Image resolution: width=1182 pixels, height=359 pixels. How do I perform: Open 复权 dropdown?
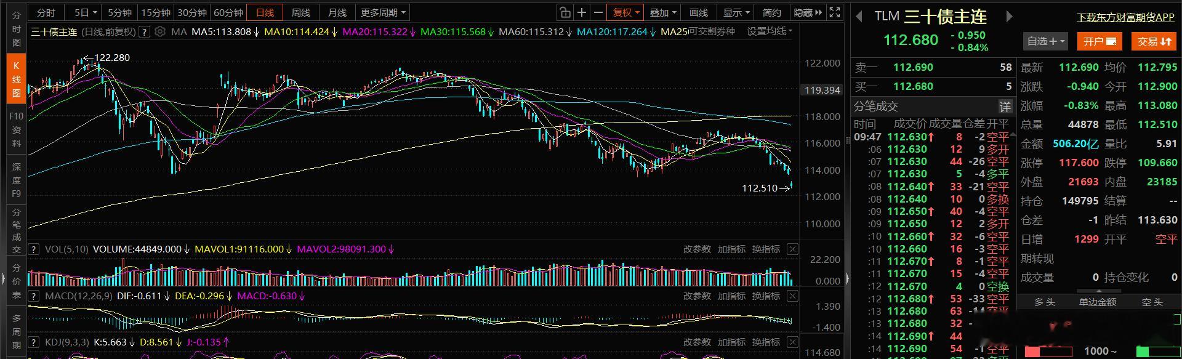click(x=625, y=12)
